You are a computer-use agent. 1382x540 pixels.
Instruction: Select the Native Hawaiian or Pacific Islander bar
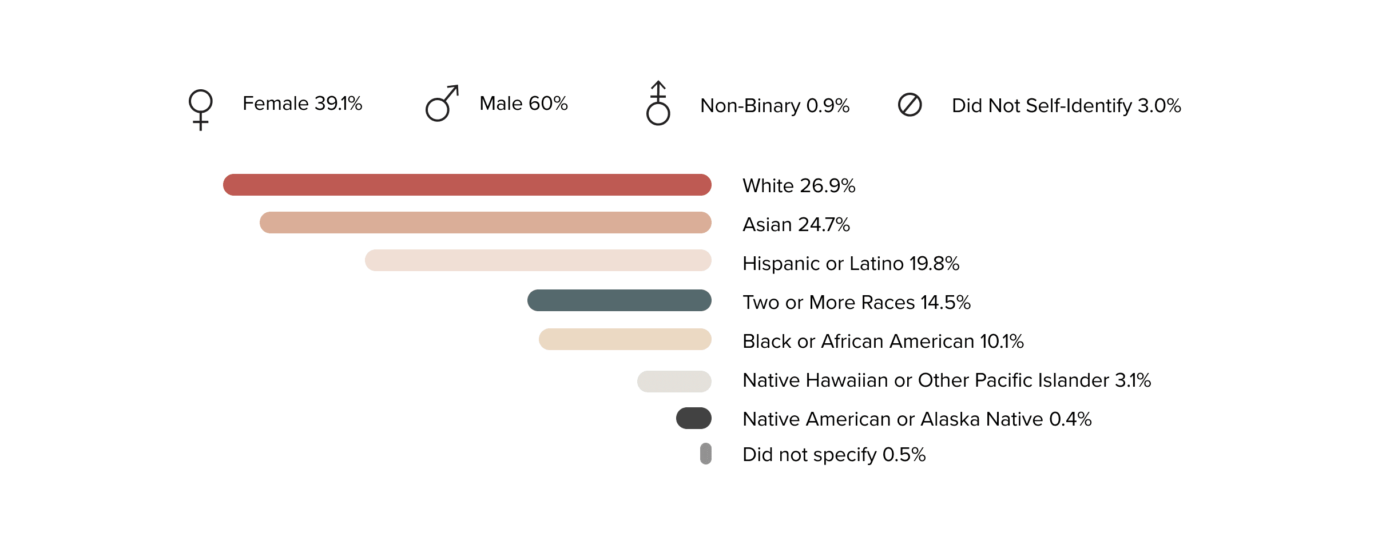(674, 382)
